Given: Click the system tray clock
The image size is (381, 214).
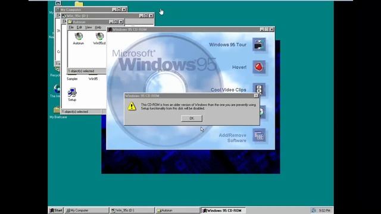Looking at the screenshot, I should 324,210.
